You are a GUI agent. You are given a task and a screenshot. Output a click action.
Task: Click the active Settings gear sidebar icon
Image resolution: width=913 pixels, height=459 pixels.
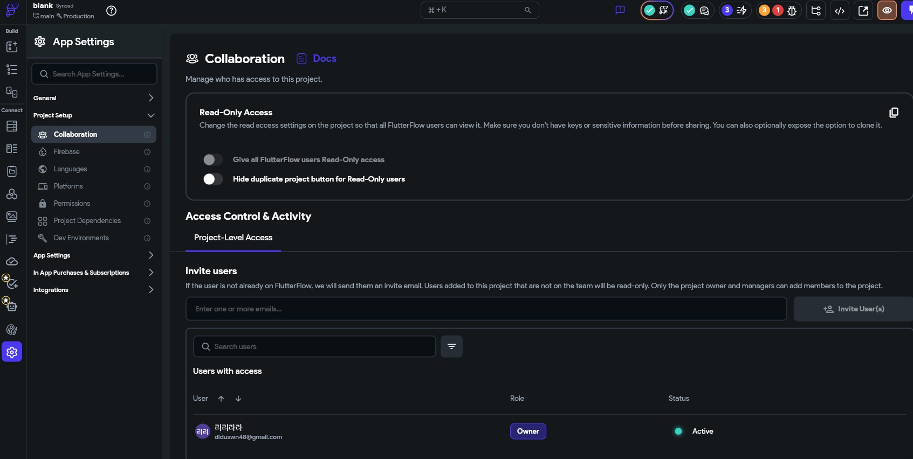click(x=12, y=352)
